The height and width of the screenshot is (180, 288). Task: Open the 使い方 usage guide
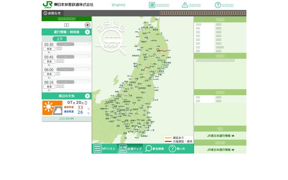pyautogui.click(x=177, y=148)
